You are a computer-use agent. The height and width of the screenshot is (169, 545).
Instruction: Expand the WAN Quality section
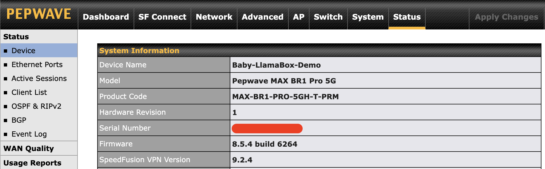pos(28,149)
